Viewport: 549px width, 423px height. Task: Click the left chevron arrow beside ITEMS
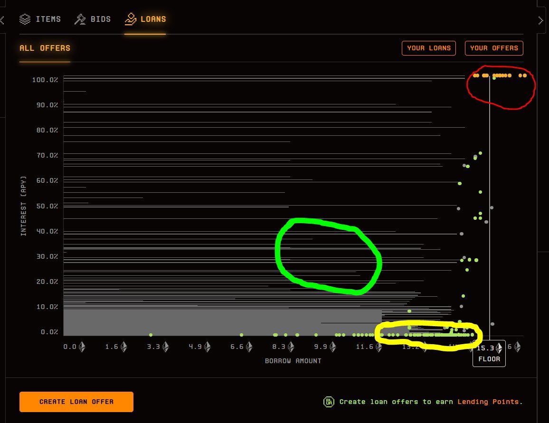pos(2,20)
